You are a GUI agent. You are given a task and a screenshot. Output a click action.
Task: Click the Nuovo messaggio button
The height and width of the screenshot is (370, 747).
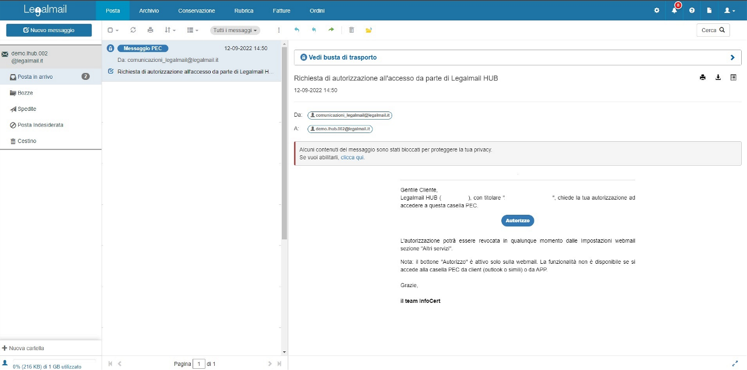(49, 30)
